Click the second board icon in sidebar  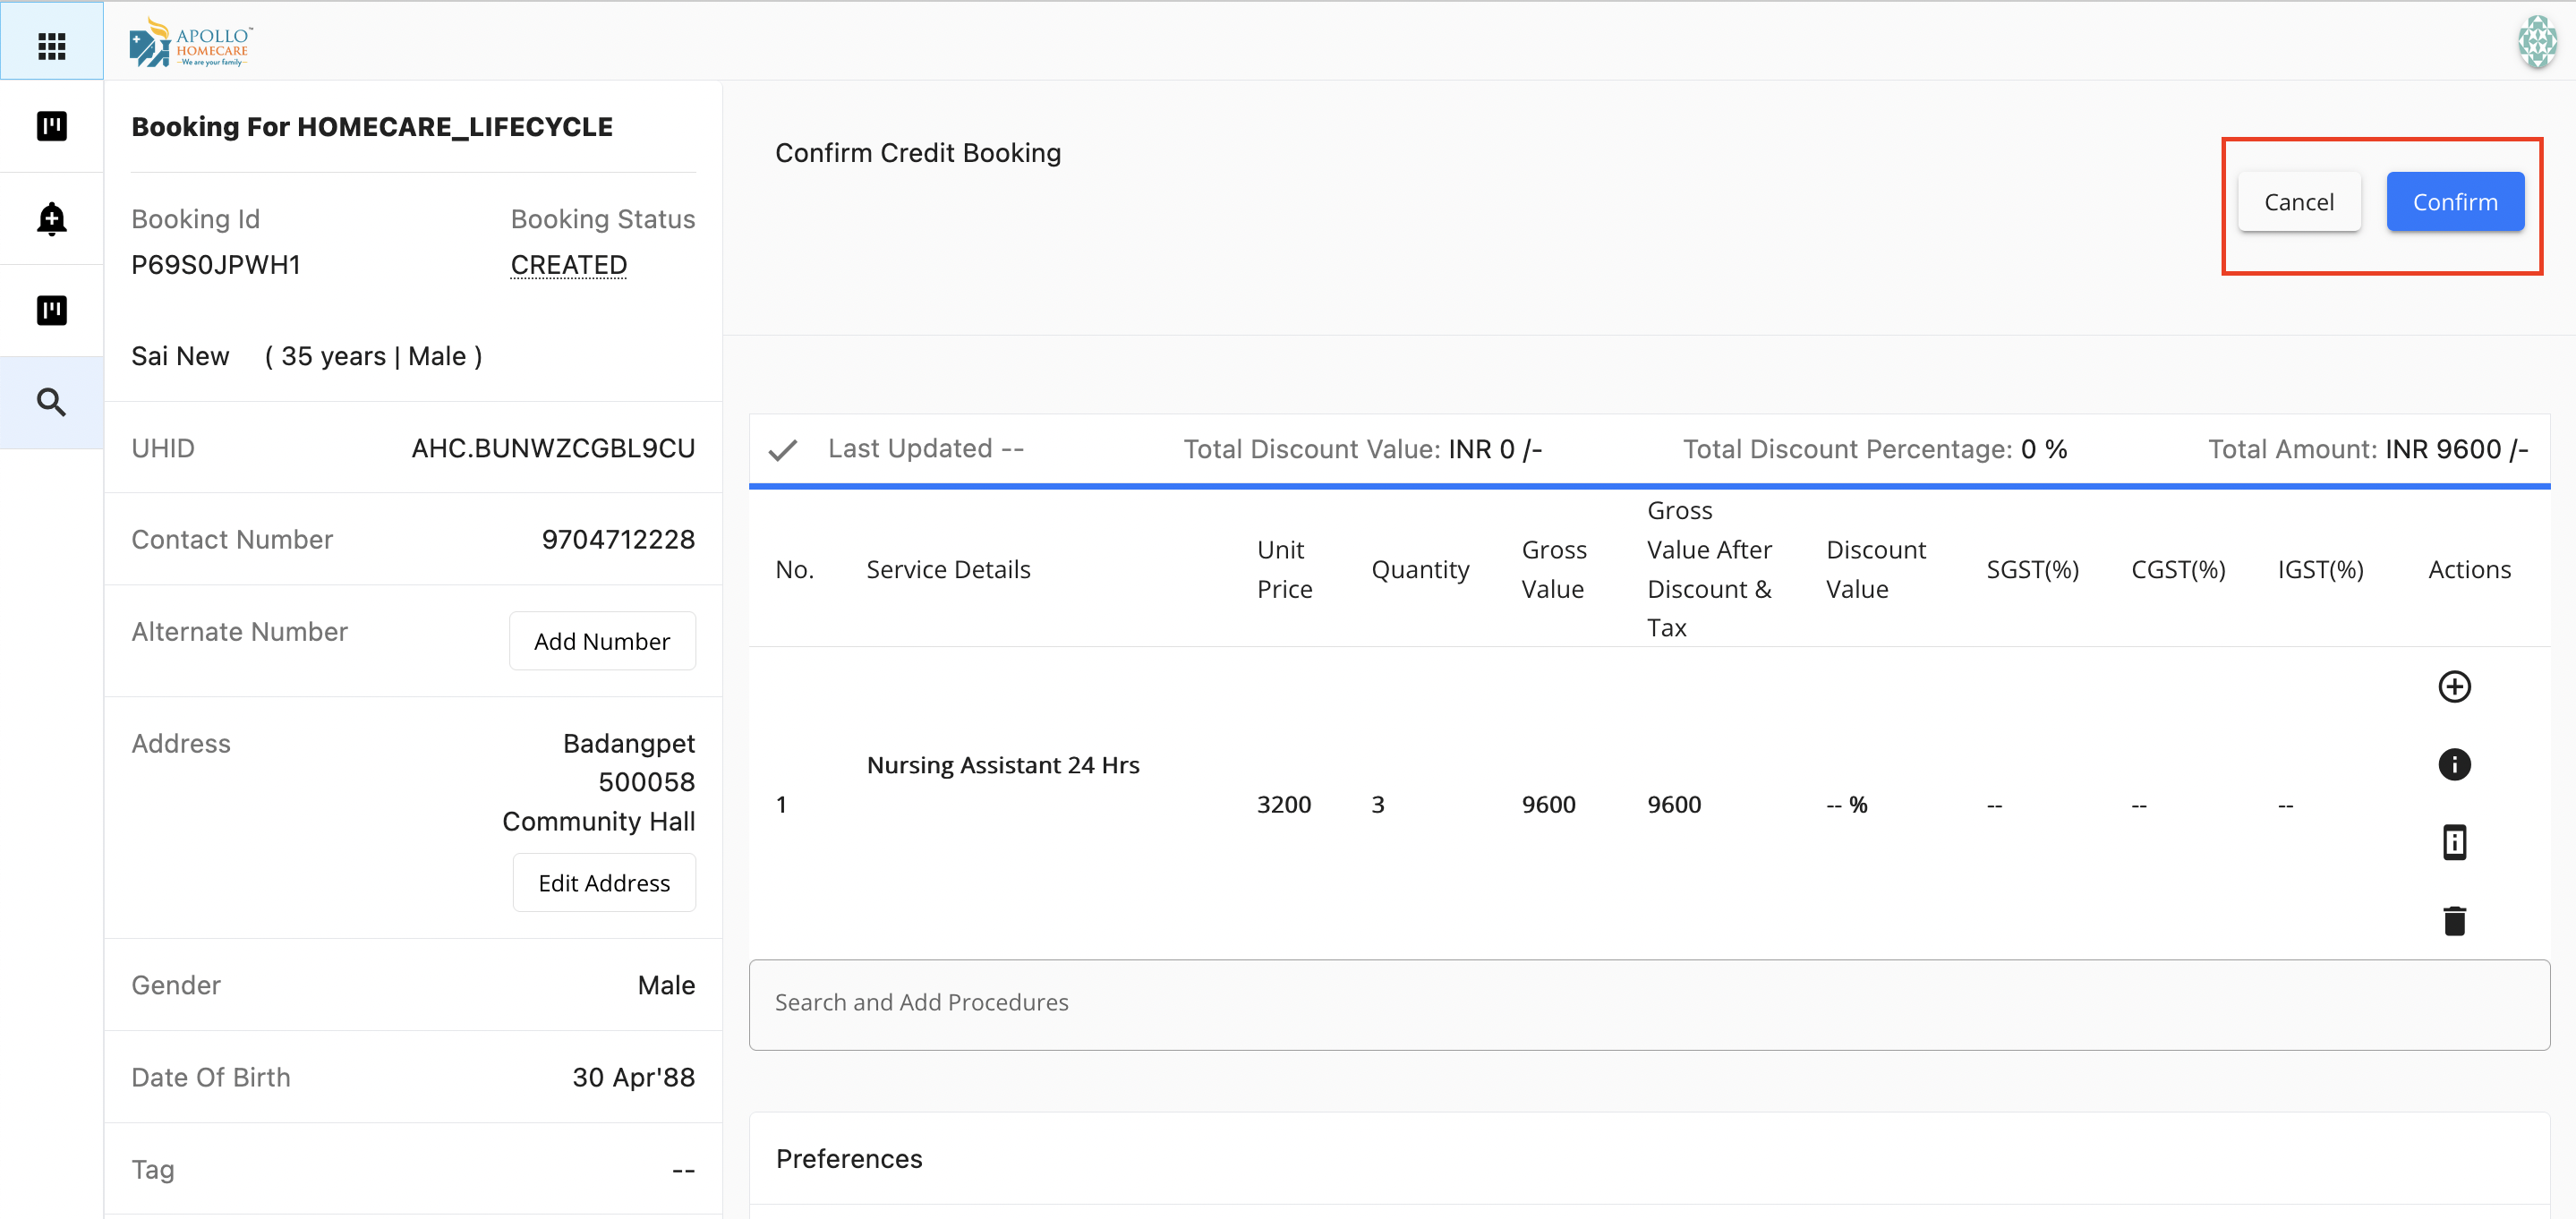(51, 310)
